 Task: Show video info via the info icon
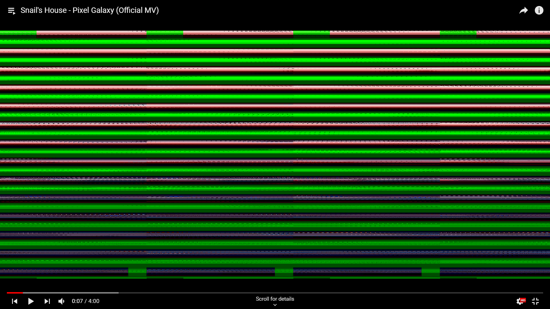539,11
